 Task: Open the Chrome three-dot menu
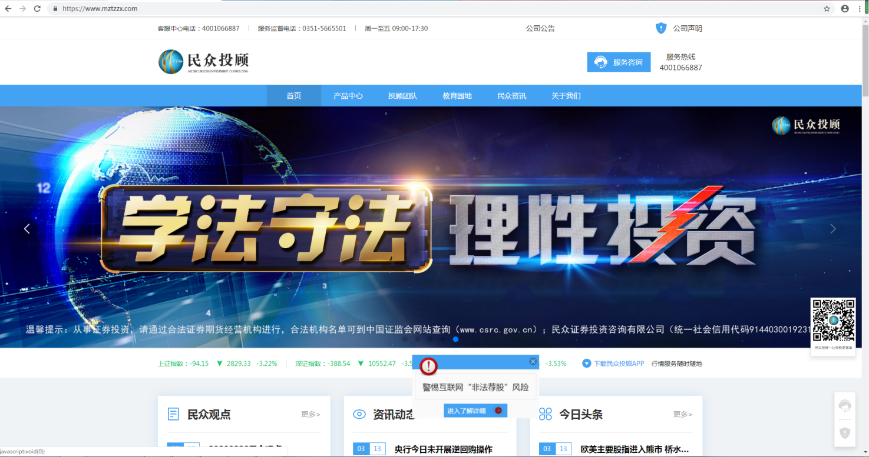pos(861,9)
